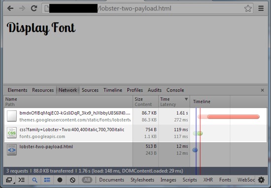Viewport: 271px width, 188px height.
Task: Filter requests by Fonts
Action: [x=225, y=180]
